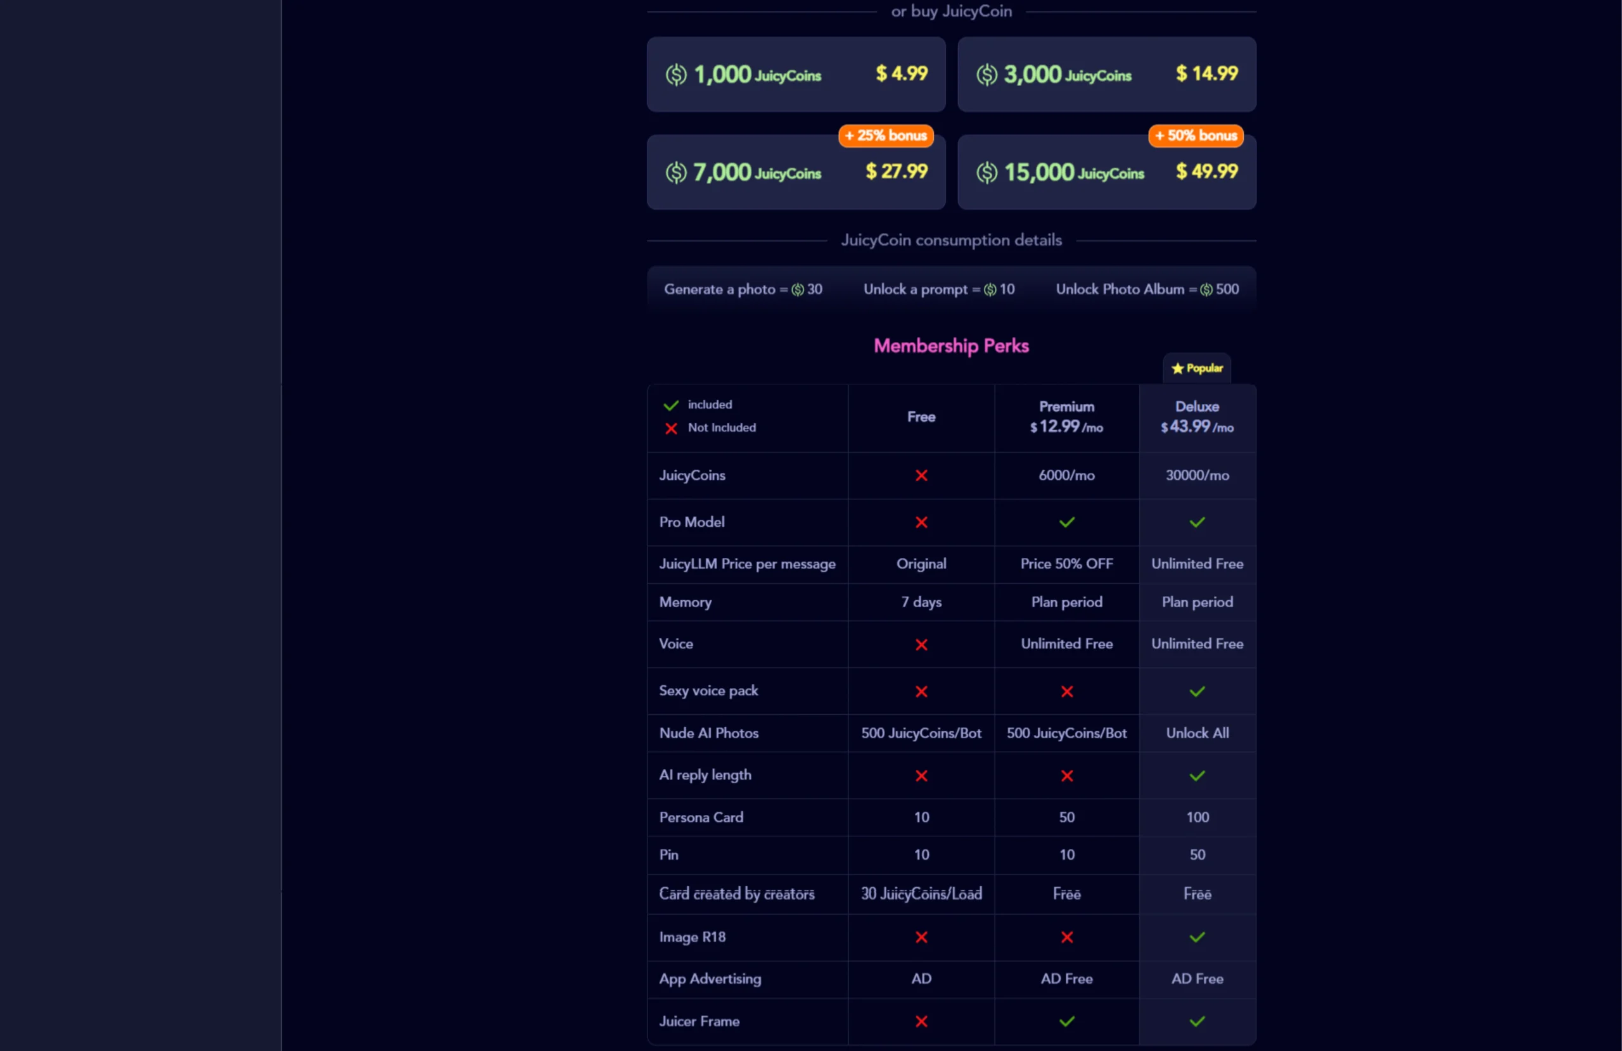Viewport: 1622px width, 1051px height.
Task: Select the Free plan column header
Action: pyautogui.click(x=921, y=417)
